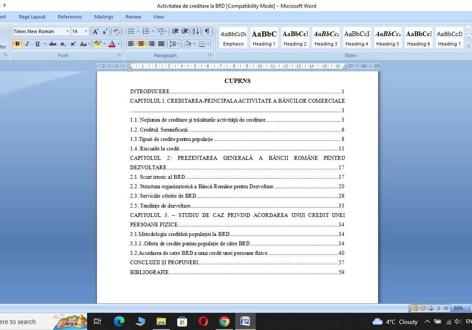Select the bulleted list icon
Viewport: 472px width, 330px height.
pos(131,31)
